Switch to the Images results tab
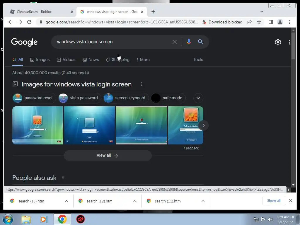300x225 pixels. [40, 59]
